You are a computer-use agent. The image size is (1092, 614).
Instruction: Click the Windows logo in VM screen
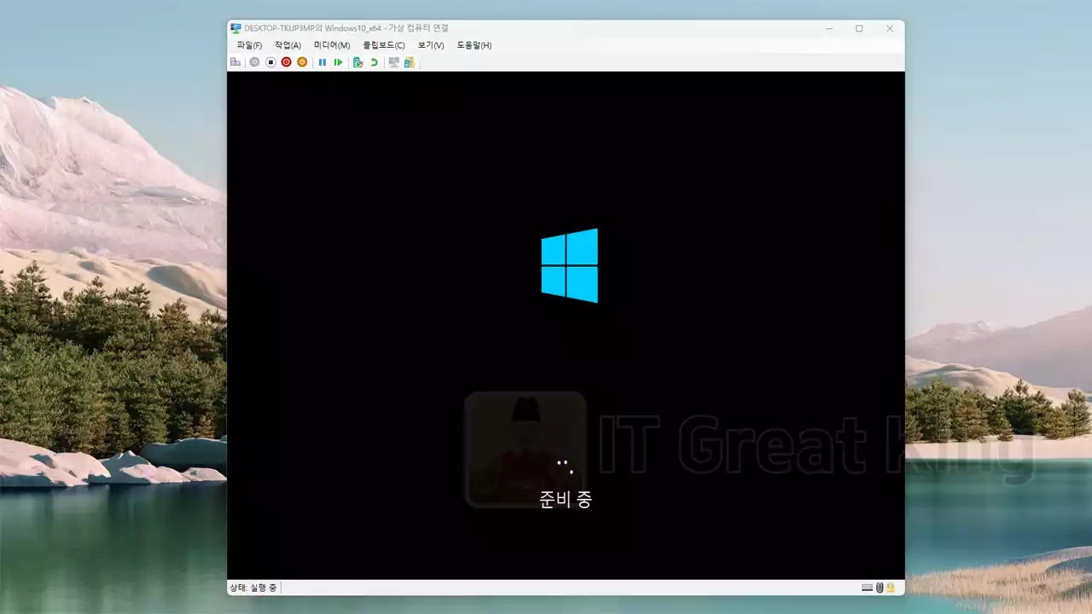[x=570, y=265]
